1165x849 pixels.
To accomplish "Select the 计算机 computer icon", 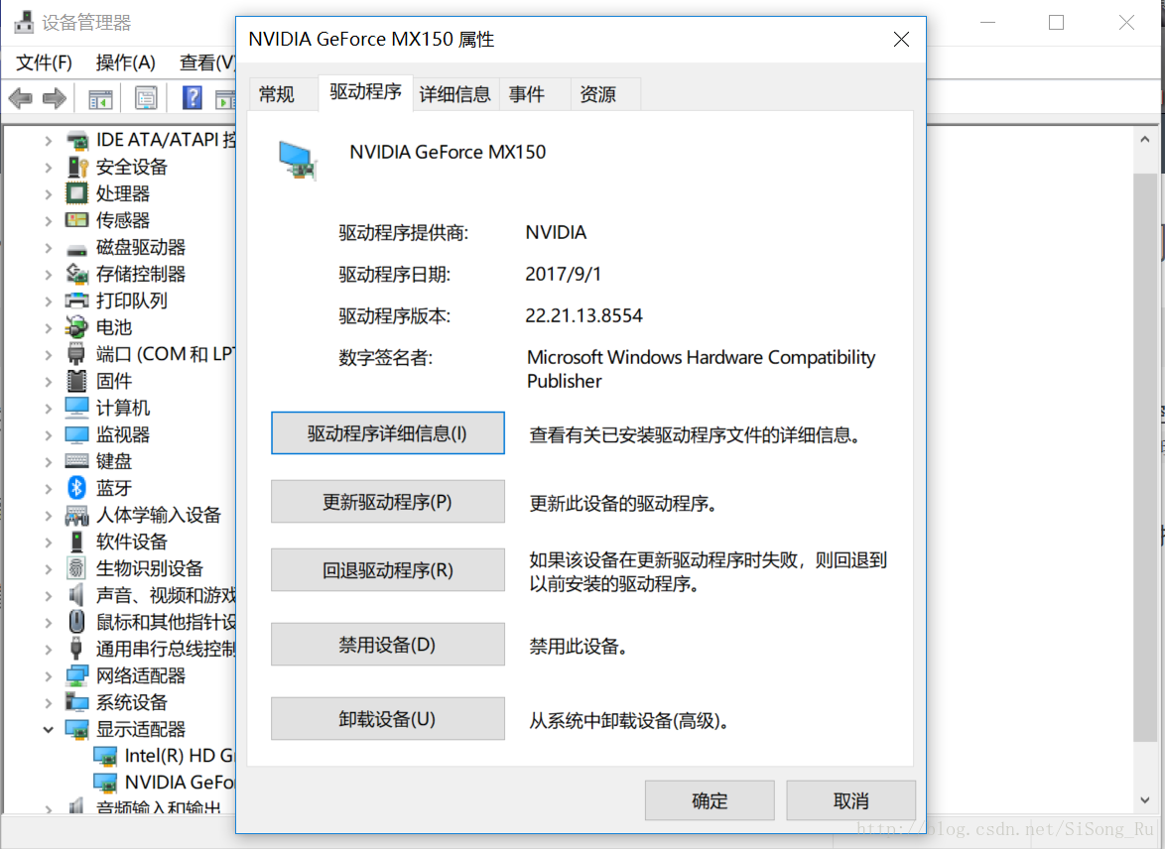I will point(76,407).
